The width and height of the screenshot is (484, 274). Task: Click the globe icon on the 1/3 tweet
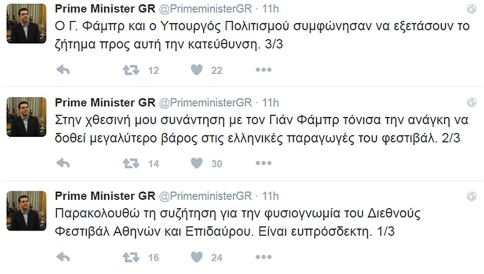[x=471, y=196]
